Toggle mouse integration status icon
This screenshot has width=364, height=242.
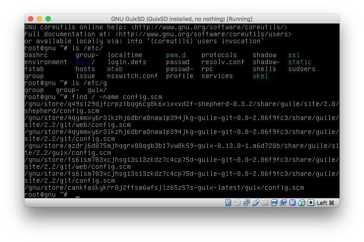coord(301,203)
